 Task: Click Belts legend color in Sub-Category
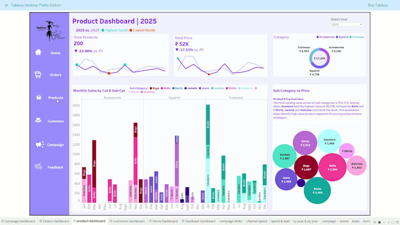click(x=162, y=88)
